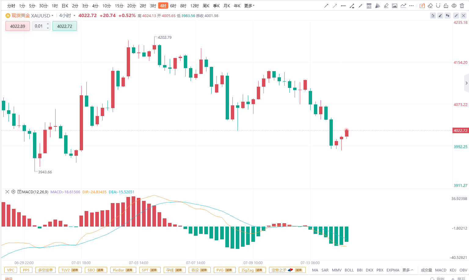Image resolution: width=469 pixels, height=280 pixels.
Task: Select the dashed arrow line drawing tool
Action: pos(335,6)
